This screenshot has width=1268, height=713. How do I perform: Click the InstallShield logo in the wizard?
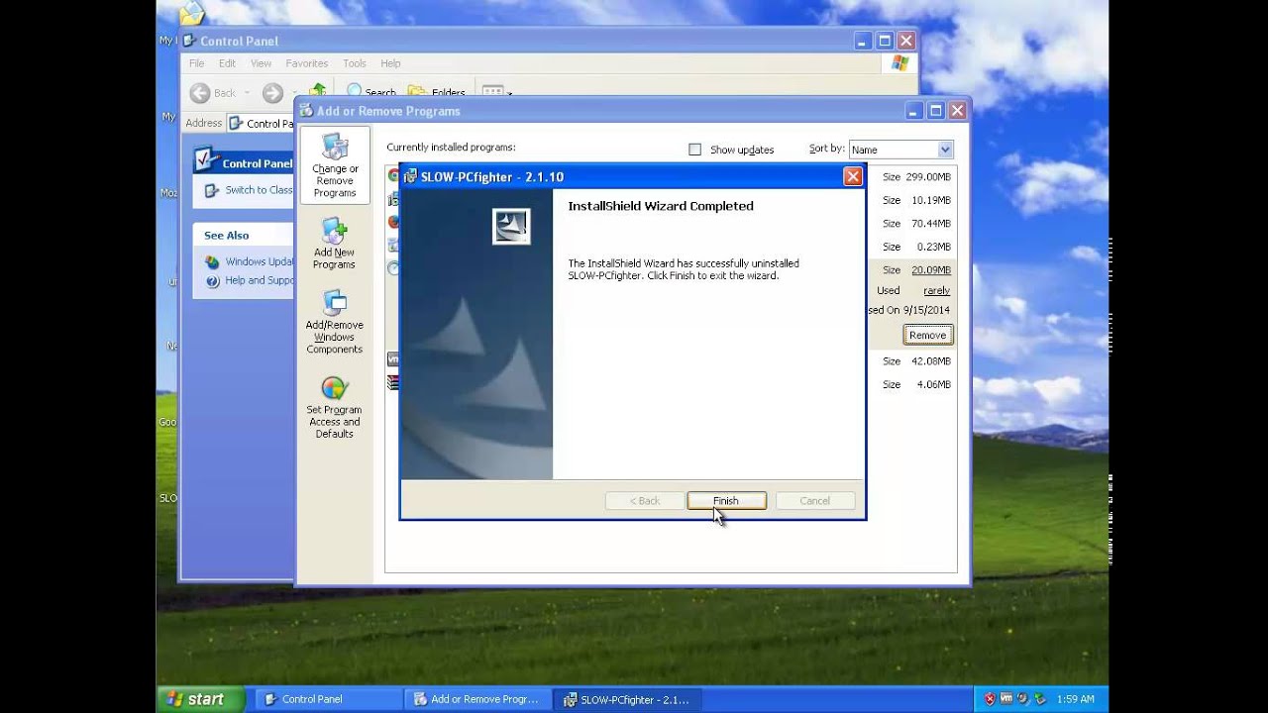511,227
